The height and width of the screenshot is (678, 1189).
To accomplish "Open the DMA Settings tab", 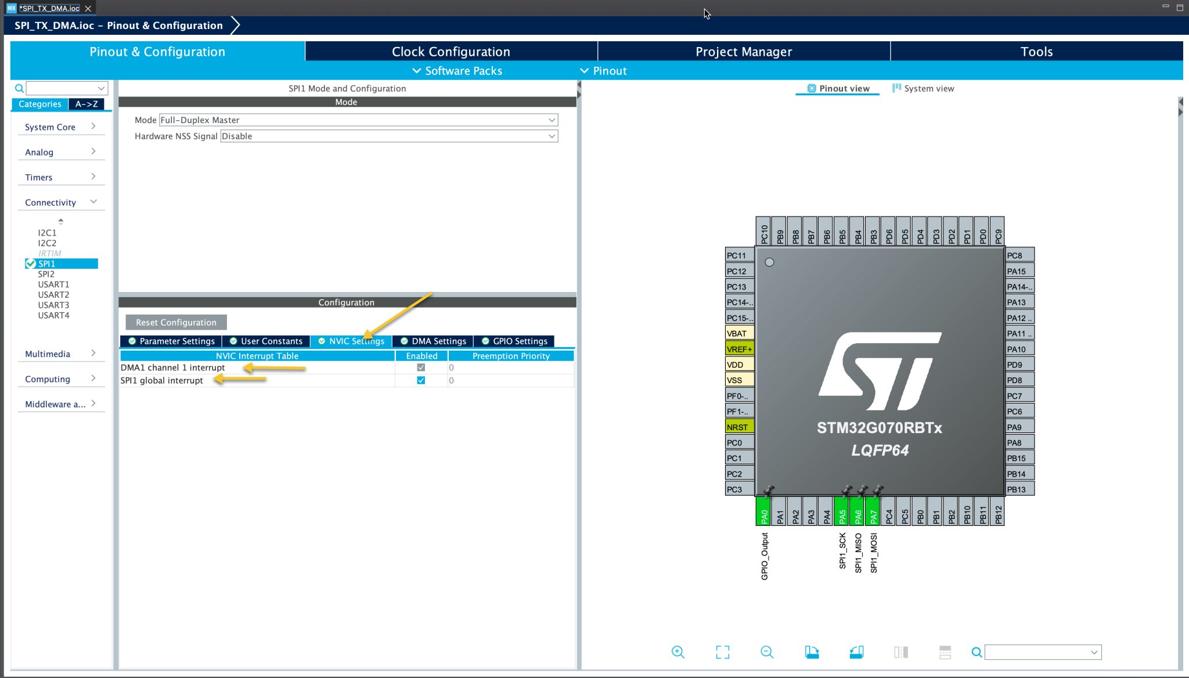I will pos(433,341).
